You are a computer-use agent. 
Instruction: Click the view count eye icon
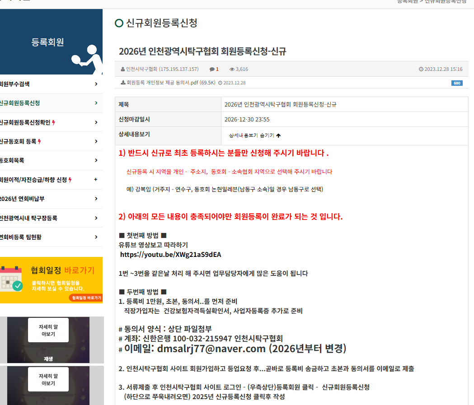232,69
